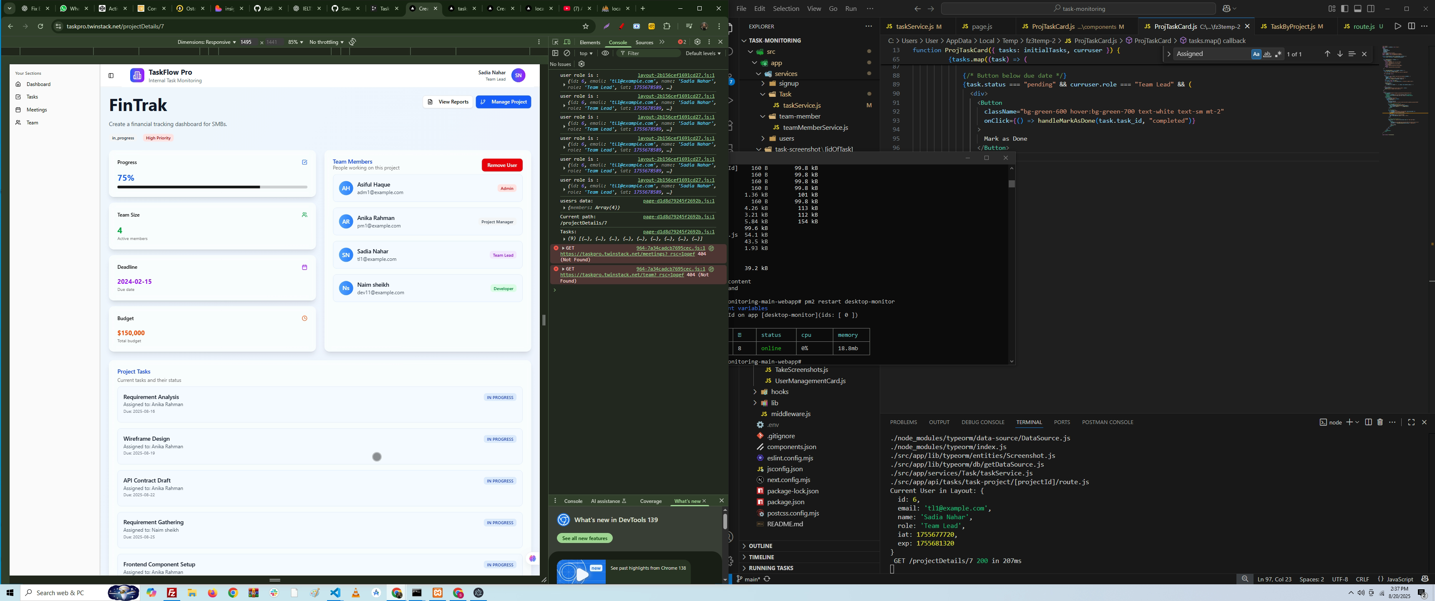Toggle Match Whole Word in the find widget
The width and height of the screenshot is (1435, 601).
pos(1267,54)
